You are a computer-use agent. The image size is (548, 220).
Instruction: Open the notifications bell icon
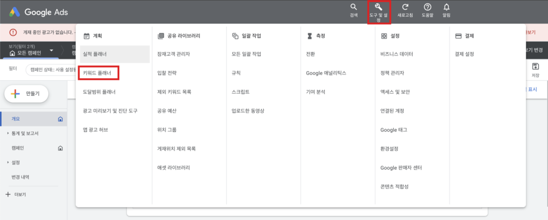446,7
